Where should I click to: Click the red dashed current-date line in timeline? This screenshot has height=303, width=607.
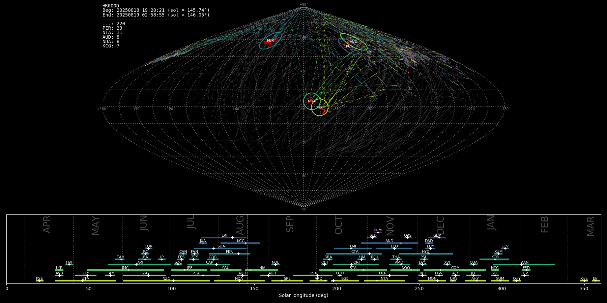point(248,249)
